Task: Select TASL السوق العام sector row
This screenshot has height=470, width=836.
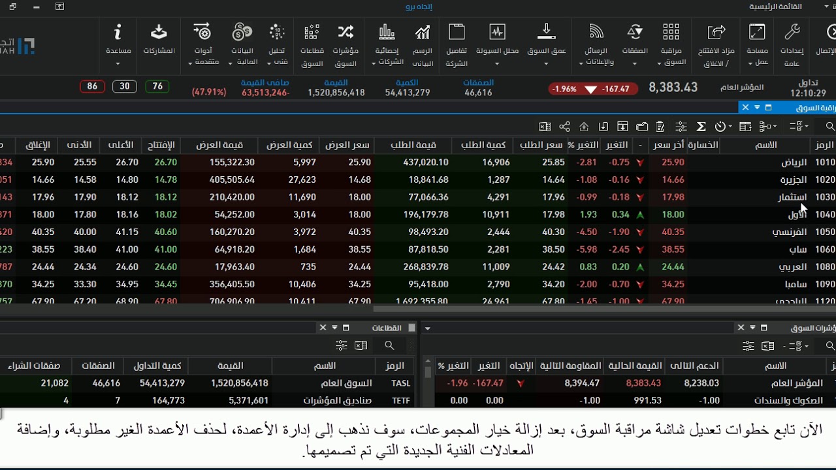Action: (207, 383)
